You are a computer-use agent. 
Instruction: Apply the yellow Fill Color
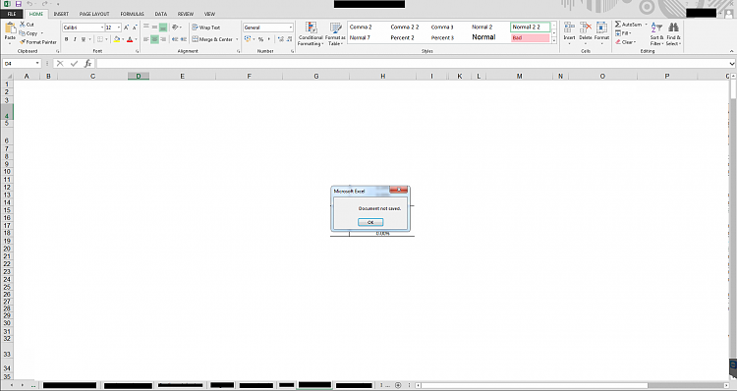[x=117, y=39]
